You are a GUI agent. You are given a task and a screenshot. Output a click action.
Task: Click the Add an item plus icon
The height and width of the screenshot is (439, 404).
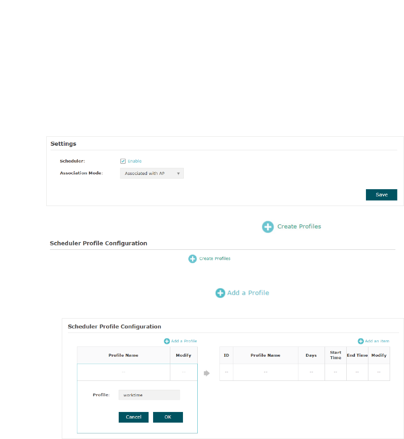(x=361, y=341)
